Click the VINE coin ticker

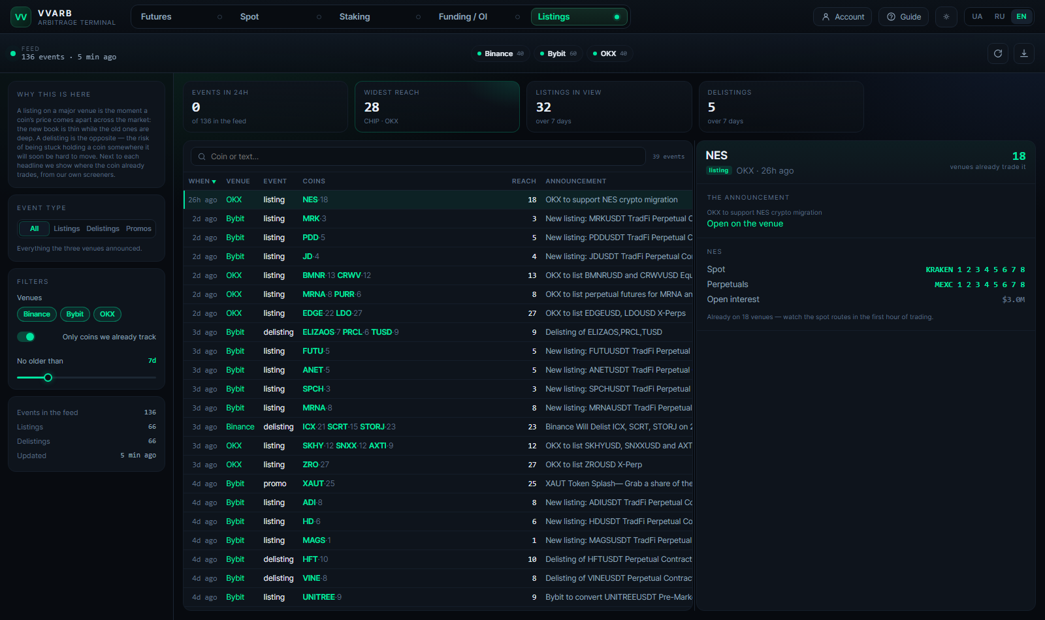pos(311,578)
